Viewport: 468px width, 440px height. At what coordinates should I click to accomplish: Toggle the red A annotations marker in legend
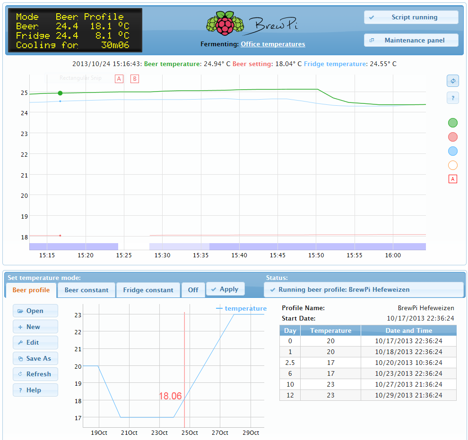click(x=452, y=179)
